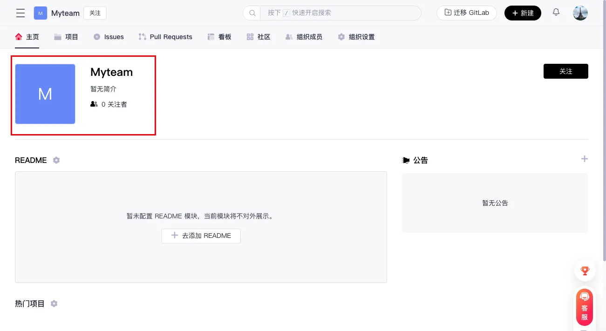Go to the Pull Requests tab

165,37
